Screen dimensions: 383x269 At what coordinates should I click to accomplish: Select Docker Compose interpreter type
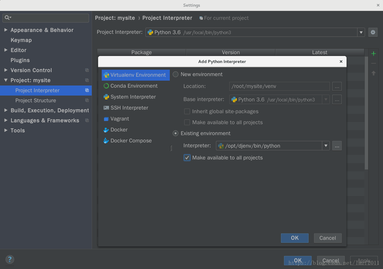pyautogui.click(x=135, y=141)
